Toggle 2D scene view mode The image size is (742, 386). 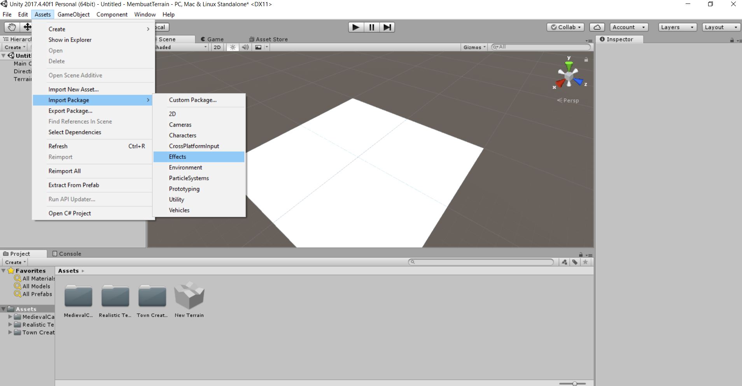[x=217, y=47]
